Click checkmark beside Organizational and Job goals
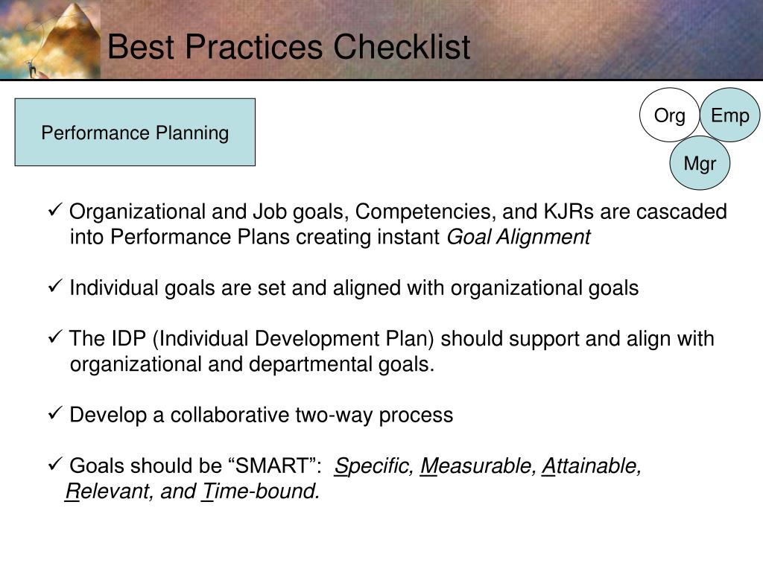 coord(55,209)
